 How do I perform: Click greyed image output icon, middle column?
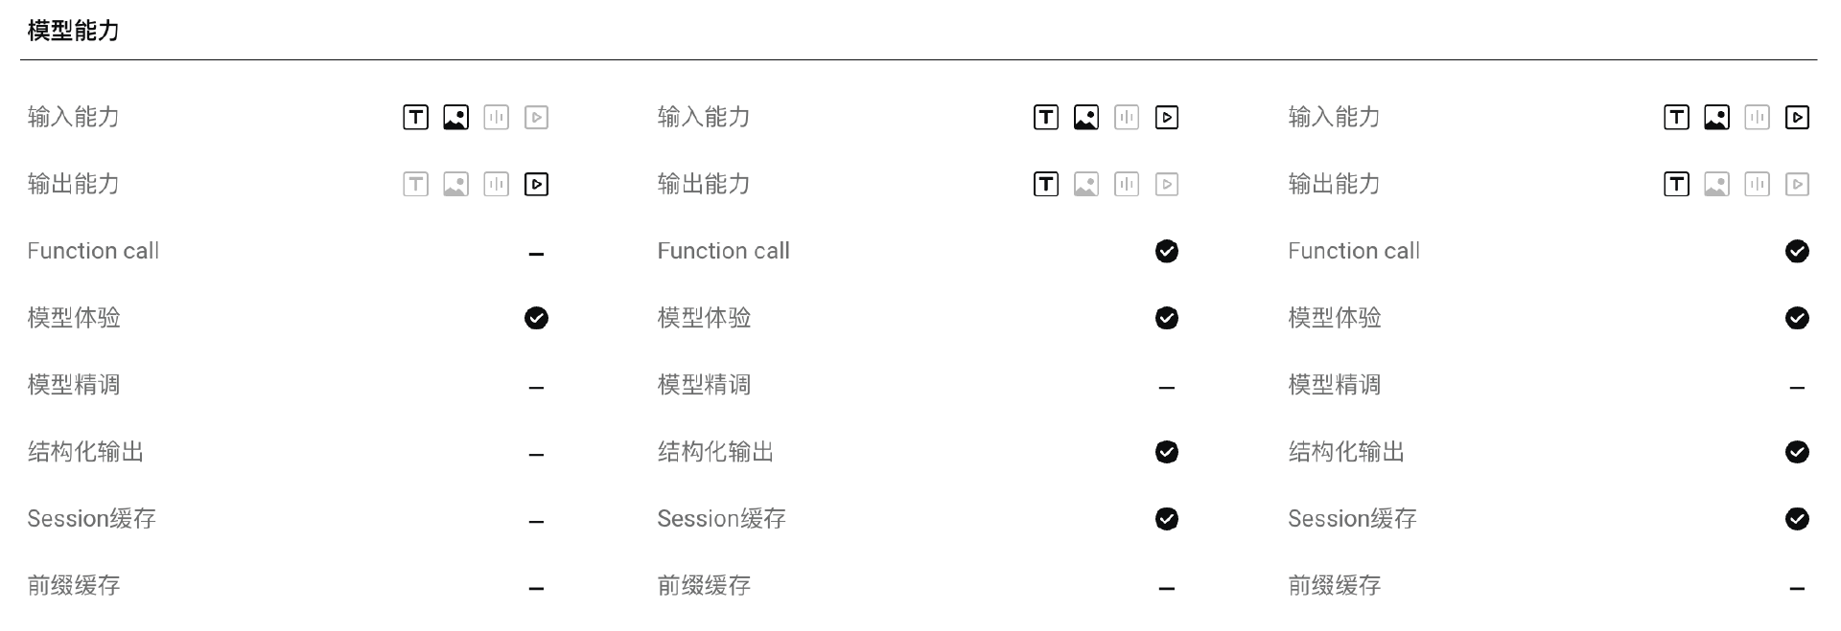pos(1085,184)
